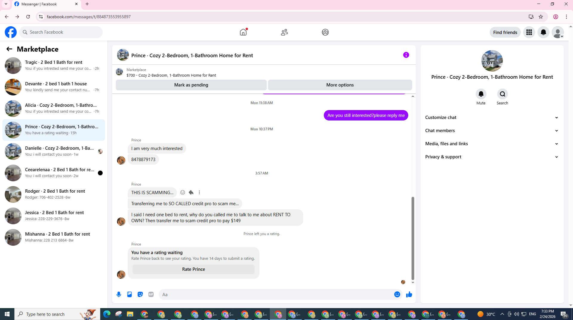Click the address bar URL
573x320 pixels.
(89, 17)
